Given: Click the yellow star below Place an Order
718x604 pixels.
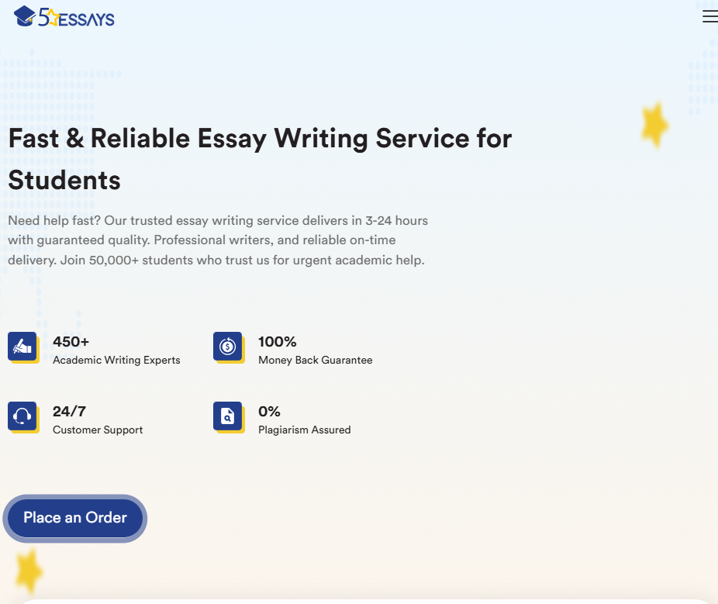Looking at the screenshot, I should coord(29,571).
